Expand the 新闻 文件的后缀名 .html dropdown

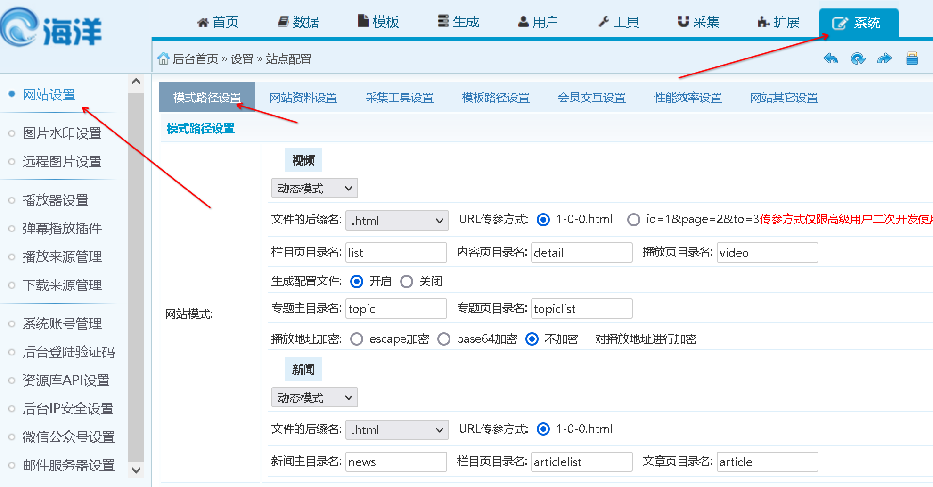(397, 429)
